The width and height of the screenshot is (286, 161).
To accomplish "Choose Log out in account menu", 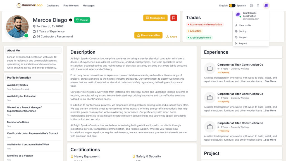I will pos(243,43).
